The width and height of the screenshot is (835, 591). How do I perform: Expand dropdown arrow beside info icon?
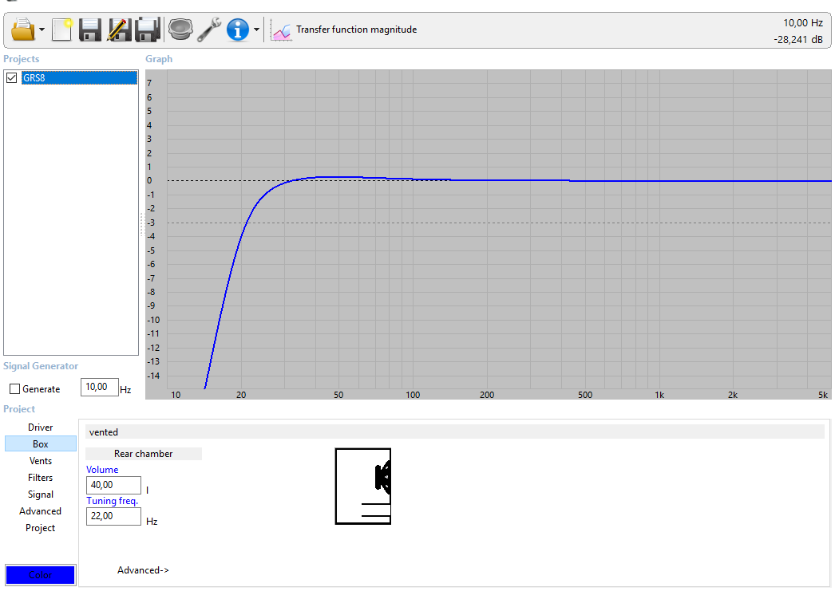point(257,30)
